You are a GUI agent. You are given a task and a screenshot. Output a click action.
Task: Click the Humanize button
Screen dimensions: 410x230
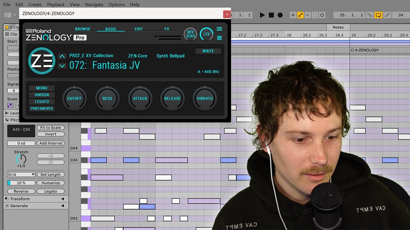[x=51, y=183]
